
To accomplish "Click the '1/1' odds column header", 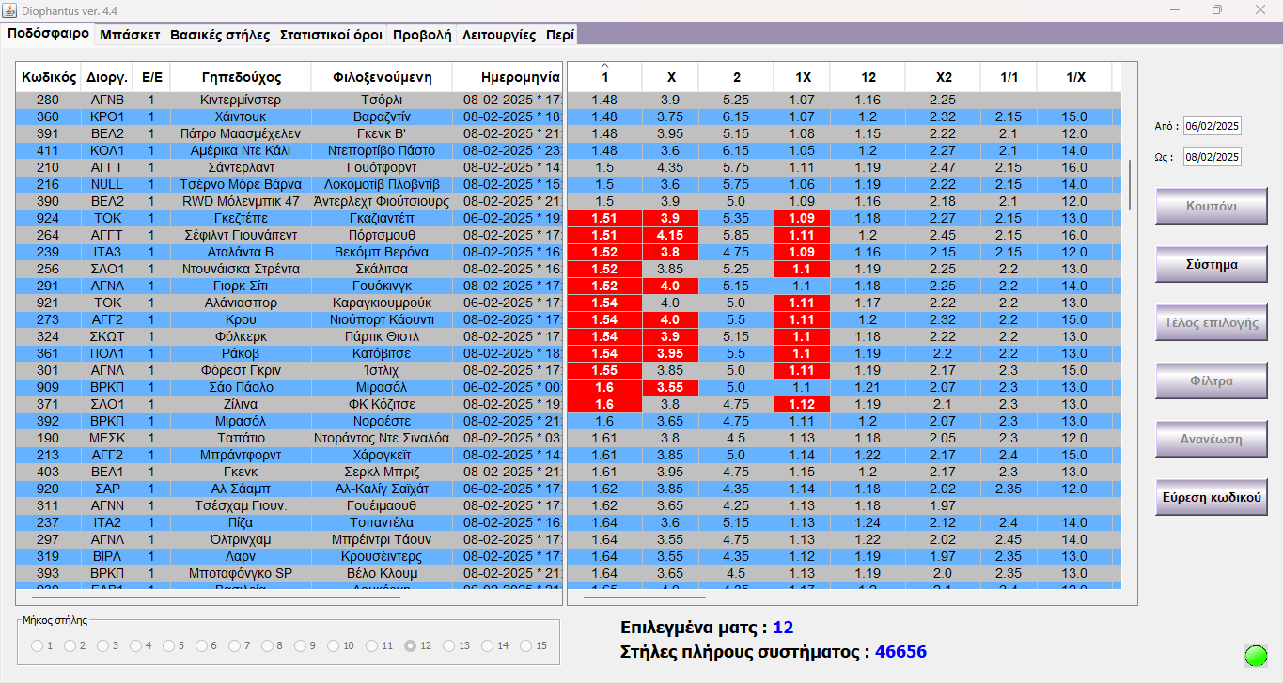I will 1009,77.
